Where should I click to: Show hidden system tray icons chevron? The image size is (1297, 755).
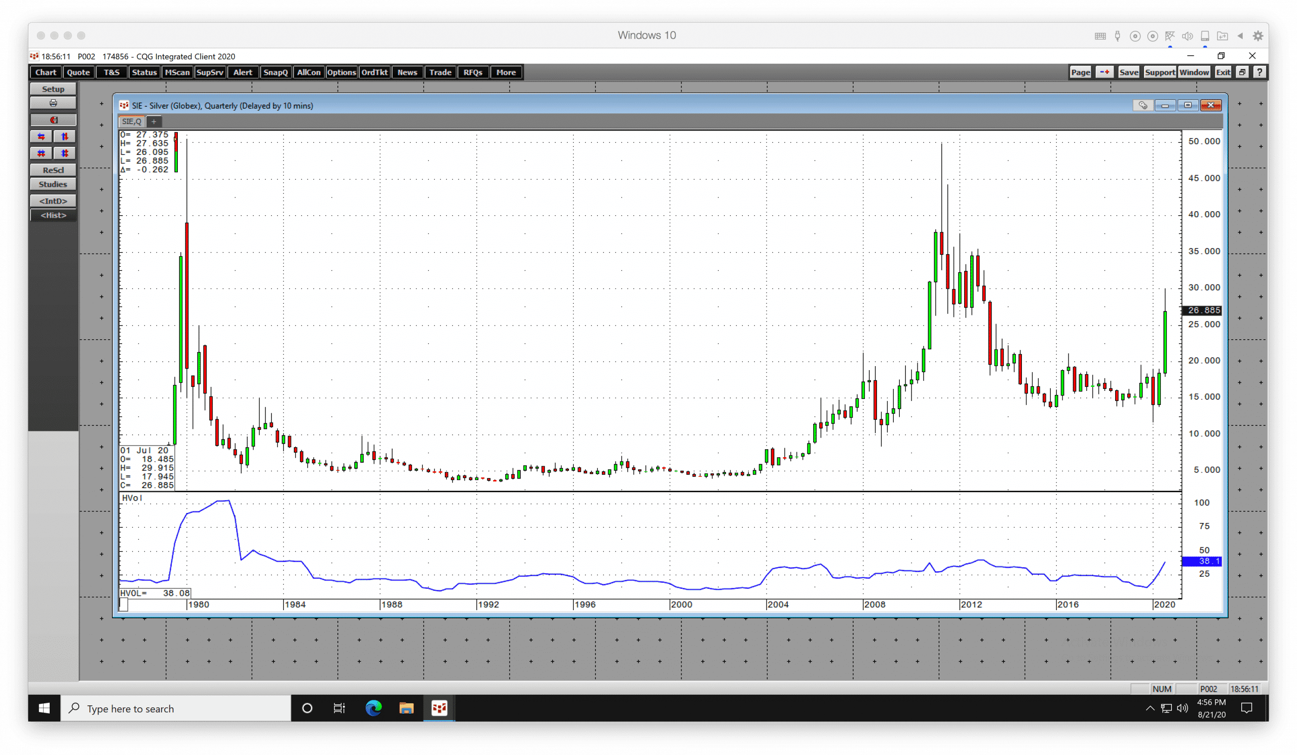click(x=1149, y=708)
